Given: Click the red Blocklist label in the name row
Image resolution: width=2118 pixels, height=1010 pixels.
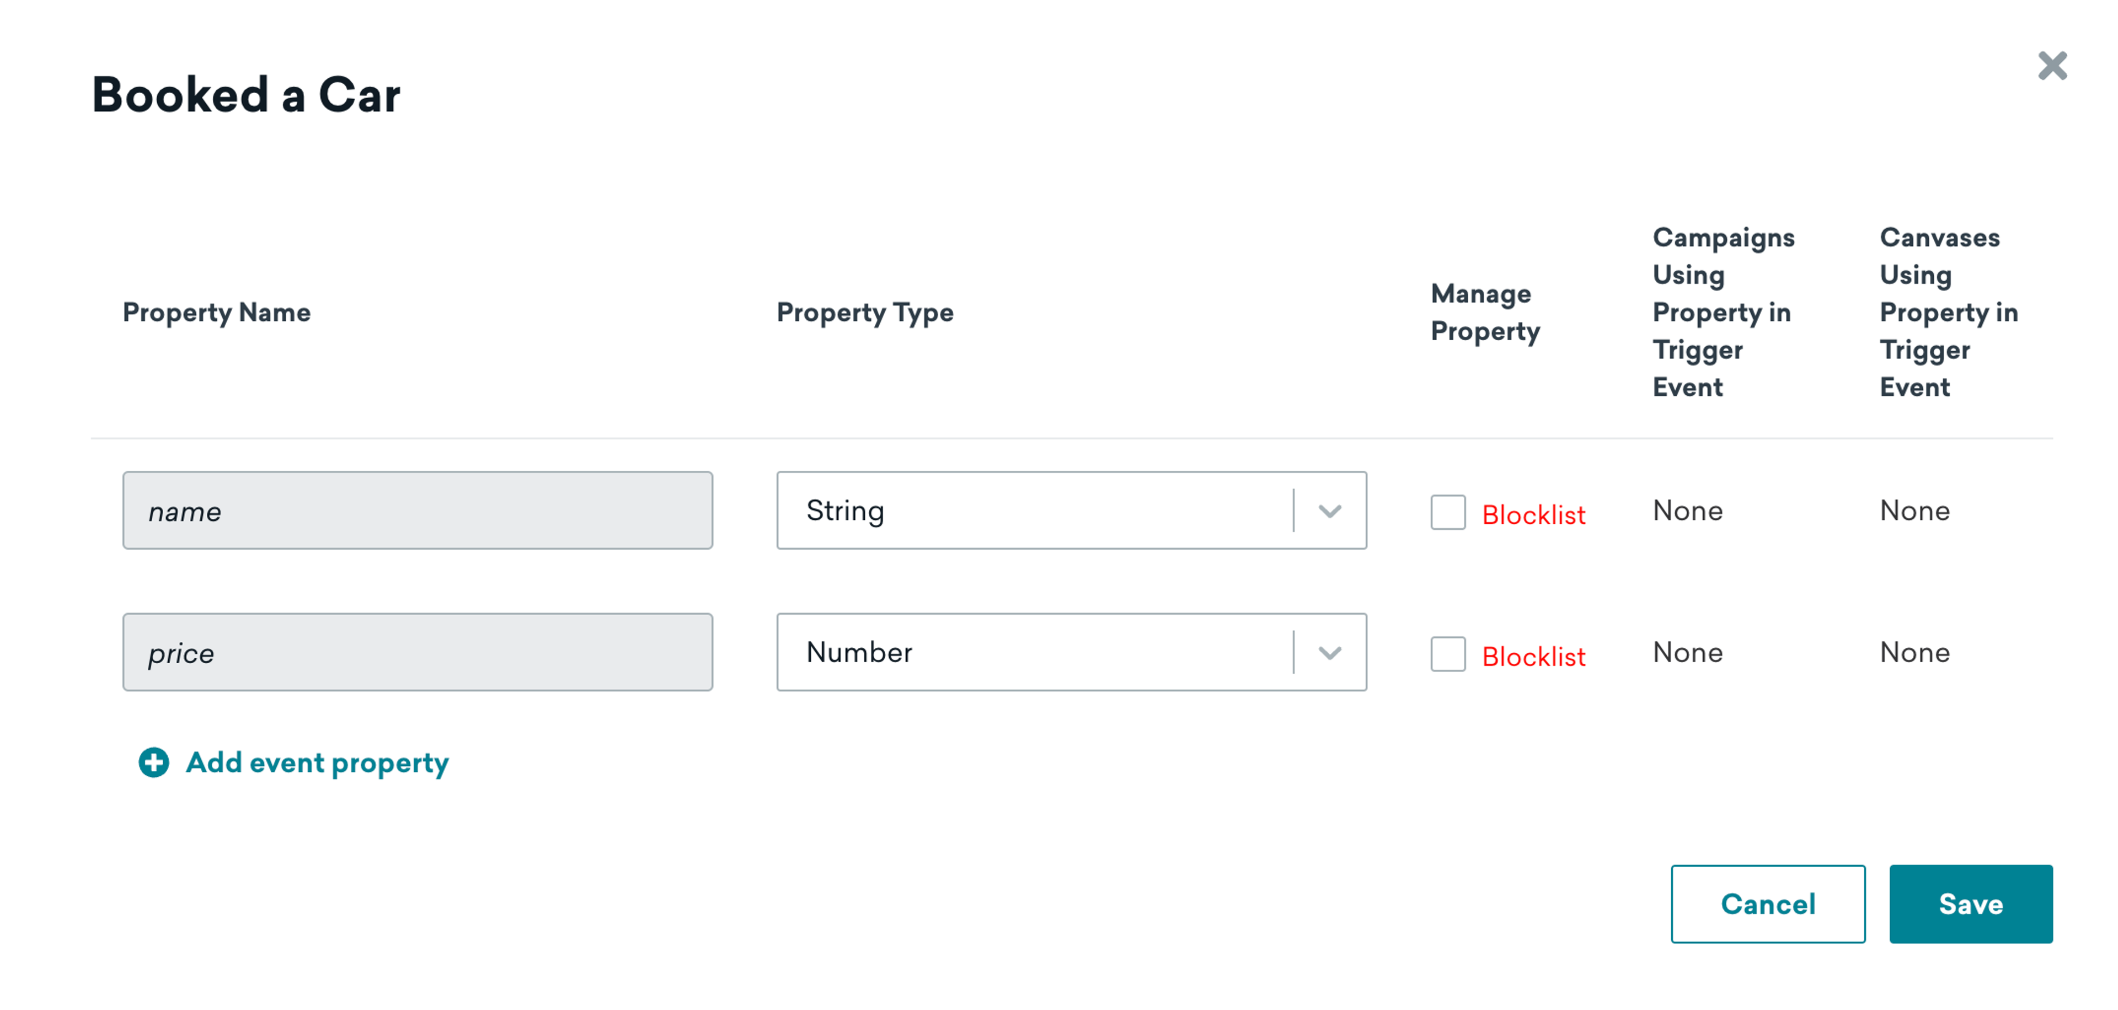Looking at the screenshot, I should pyautogui.click(x=1533, y=515).
